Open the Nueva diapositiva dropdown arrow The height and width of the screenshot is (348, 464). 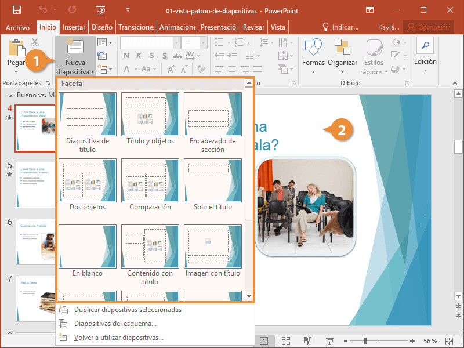(93, 72)
